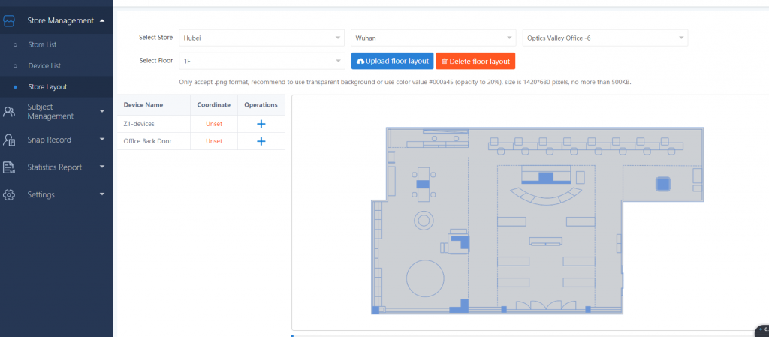Expand the Subject Management menu arrow
Screen dimensions: 769x337
(x=101, y=112)
